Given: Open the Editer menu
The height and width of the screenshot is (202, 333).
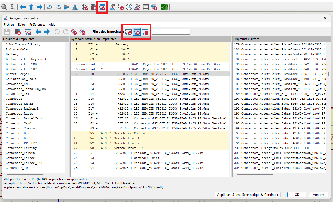Looking at the screenshot, I should coord(22,25).
